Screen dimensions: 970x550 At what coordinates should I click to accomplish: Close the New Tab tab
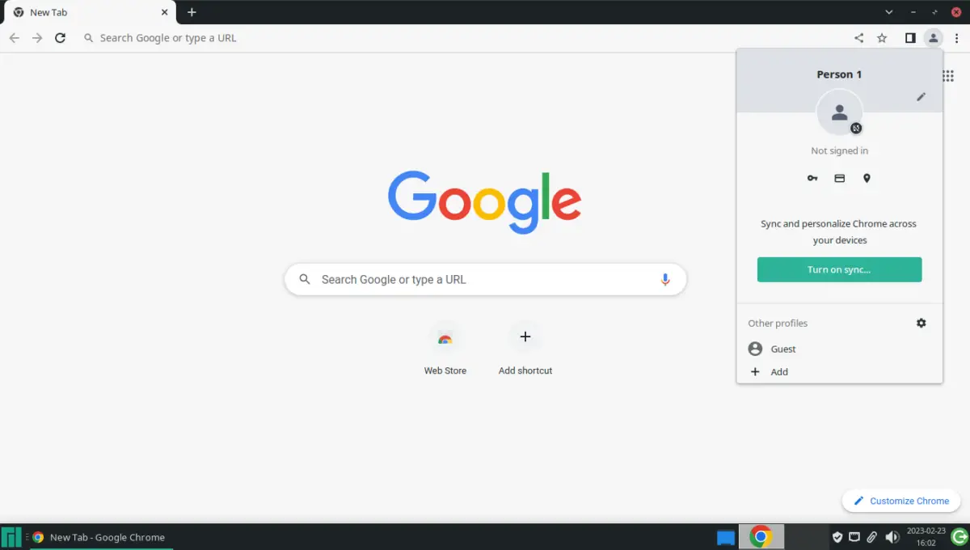(x=164, y=12)
